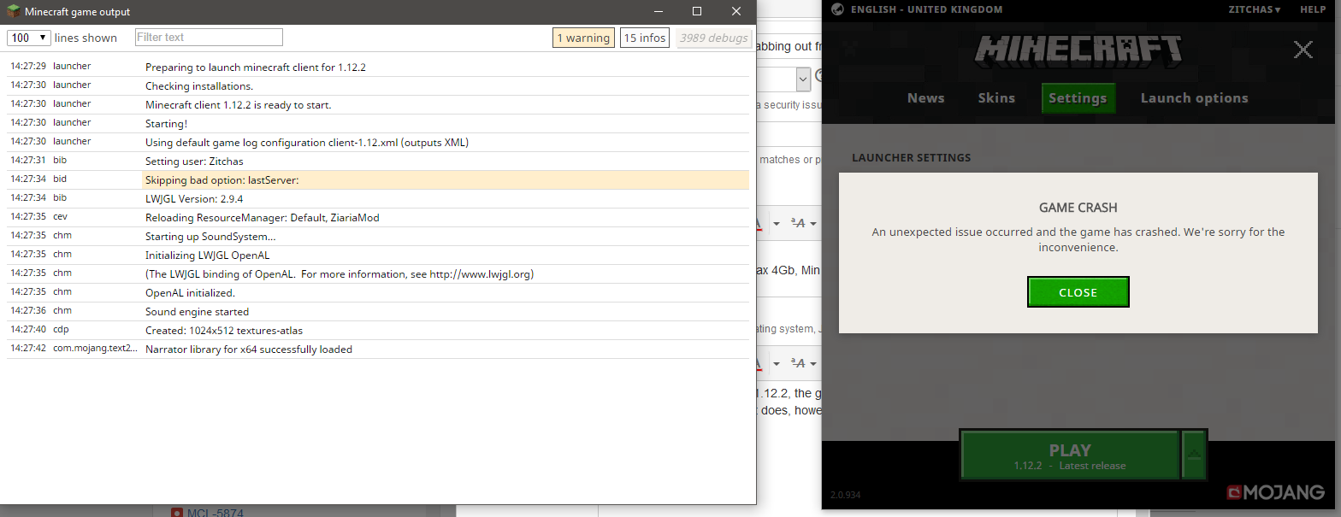Close the launcher with the X icon
Screen dimensions: 1341x517
[x=1303, y=50]
